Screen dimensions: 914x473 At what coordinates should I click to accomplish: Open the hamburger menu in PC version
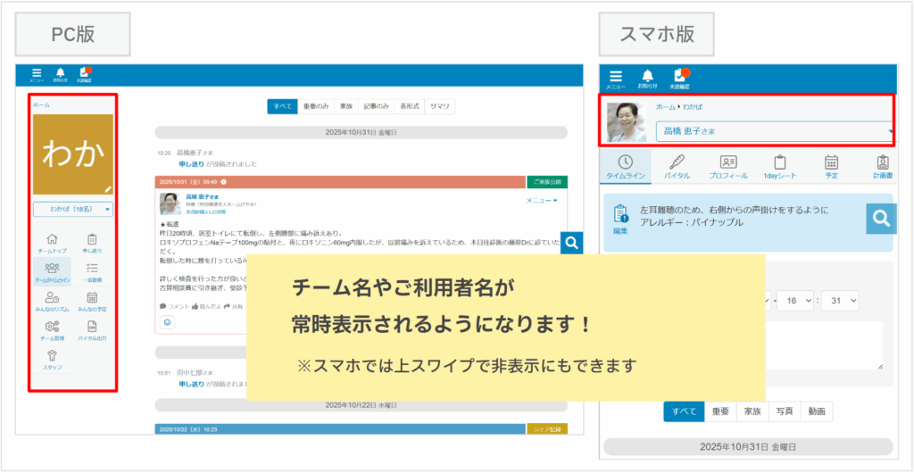coord(37,75)
